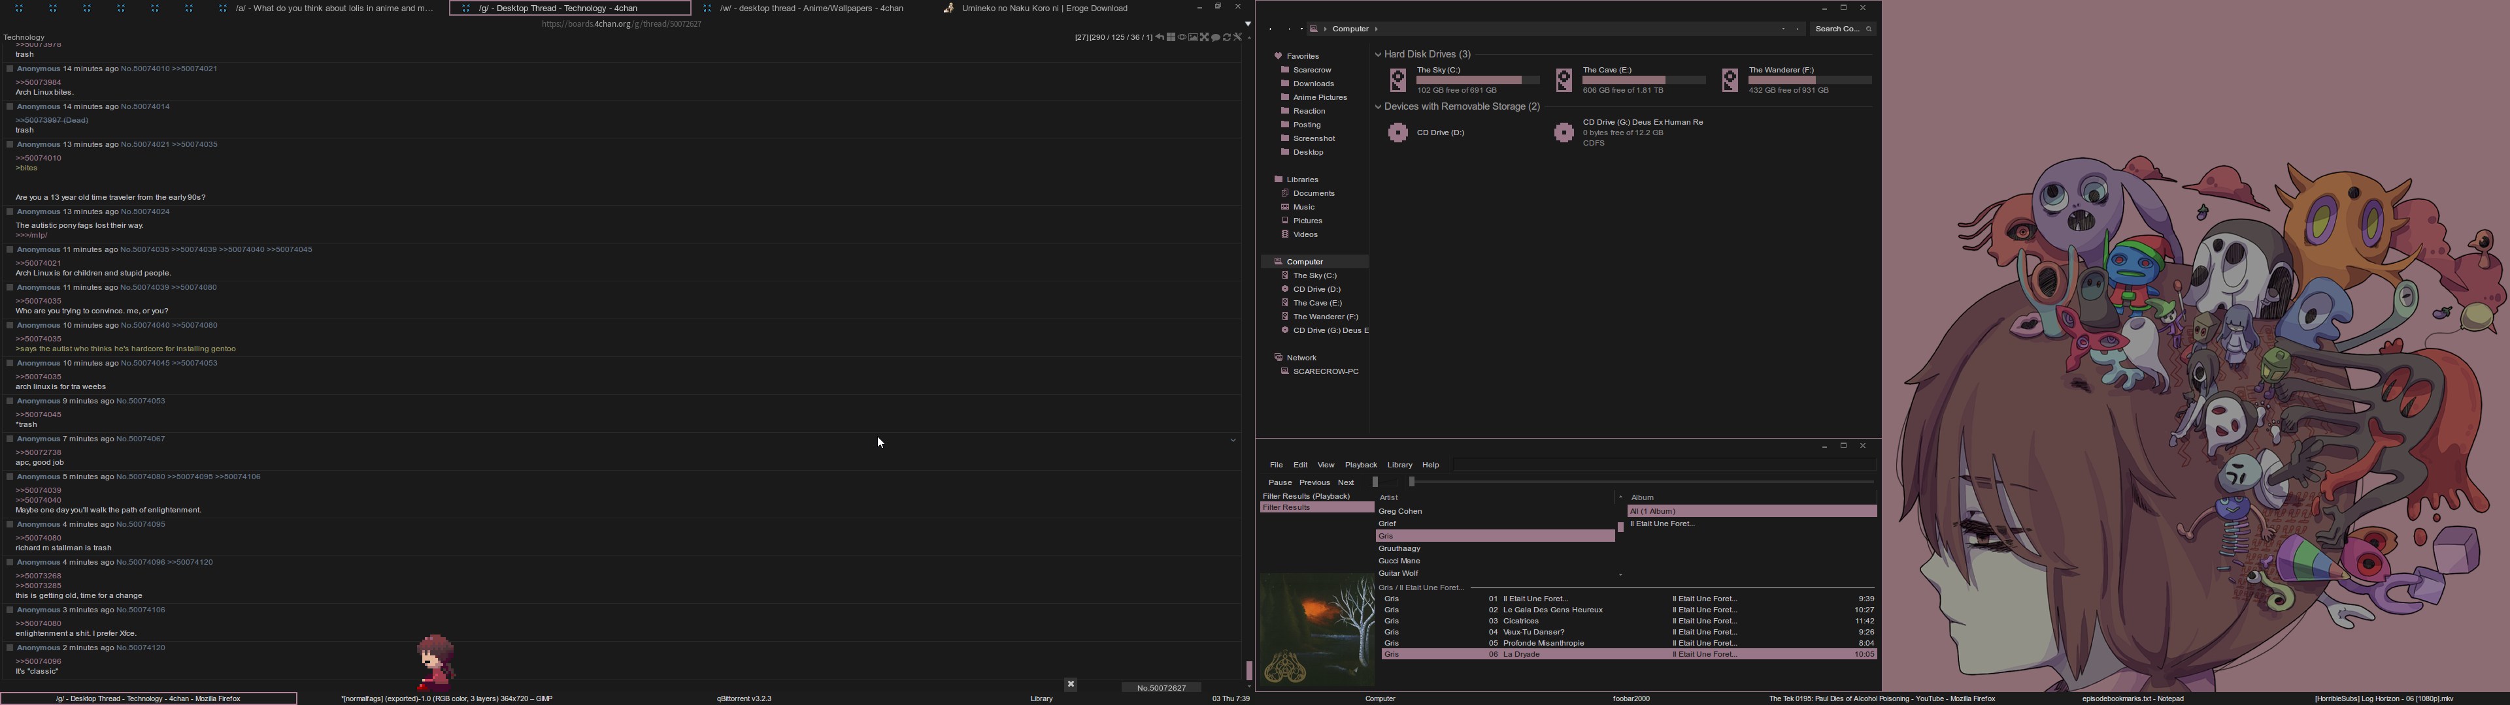Click the eye watcher icon in 4chan header
Viewport: 2510px width, 705px height.
[1182, 38]
